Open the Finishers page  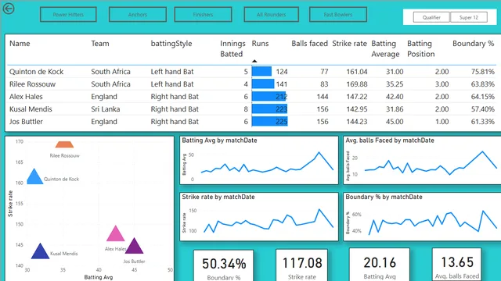[x=203, y=15]
